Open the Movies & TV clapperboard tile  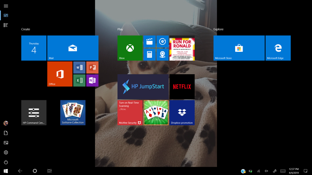pos(149,42)
